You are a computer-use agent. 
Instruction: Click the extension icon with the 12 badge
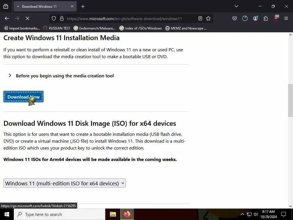[x=276, y=18]
